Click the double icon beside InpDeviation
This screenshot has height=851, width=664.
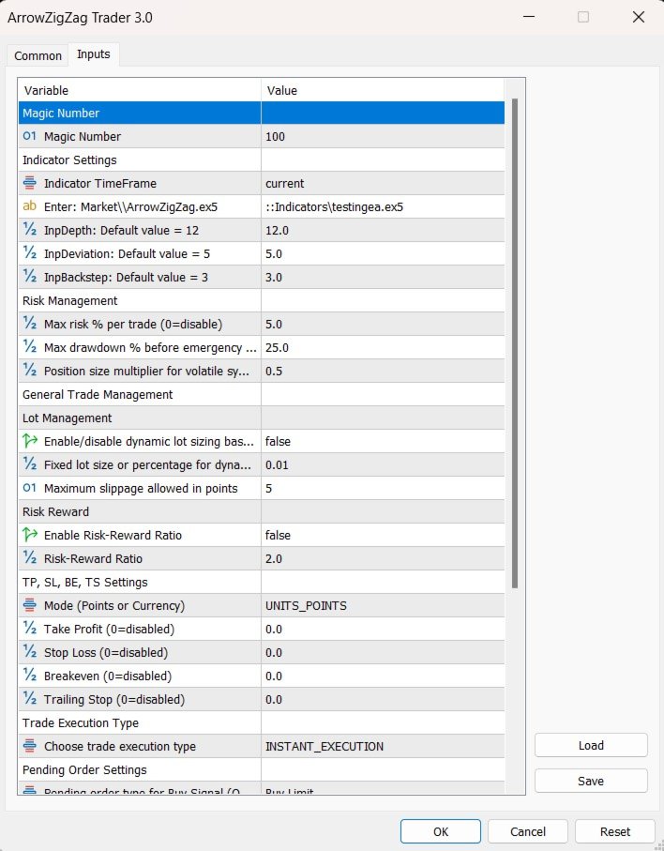pyautogui.click(x=29, y=253)
